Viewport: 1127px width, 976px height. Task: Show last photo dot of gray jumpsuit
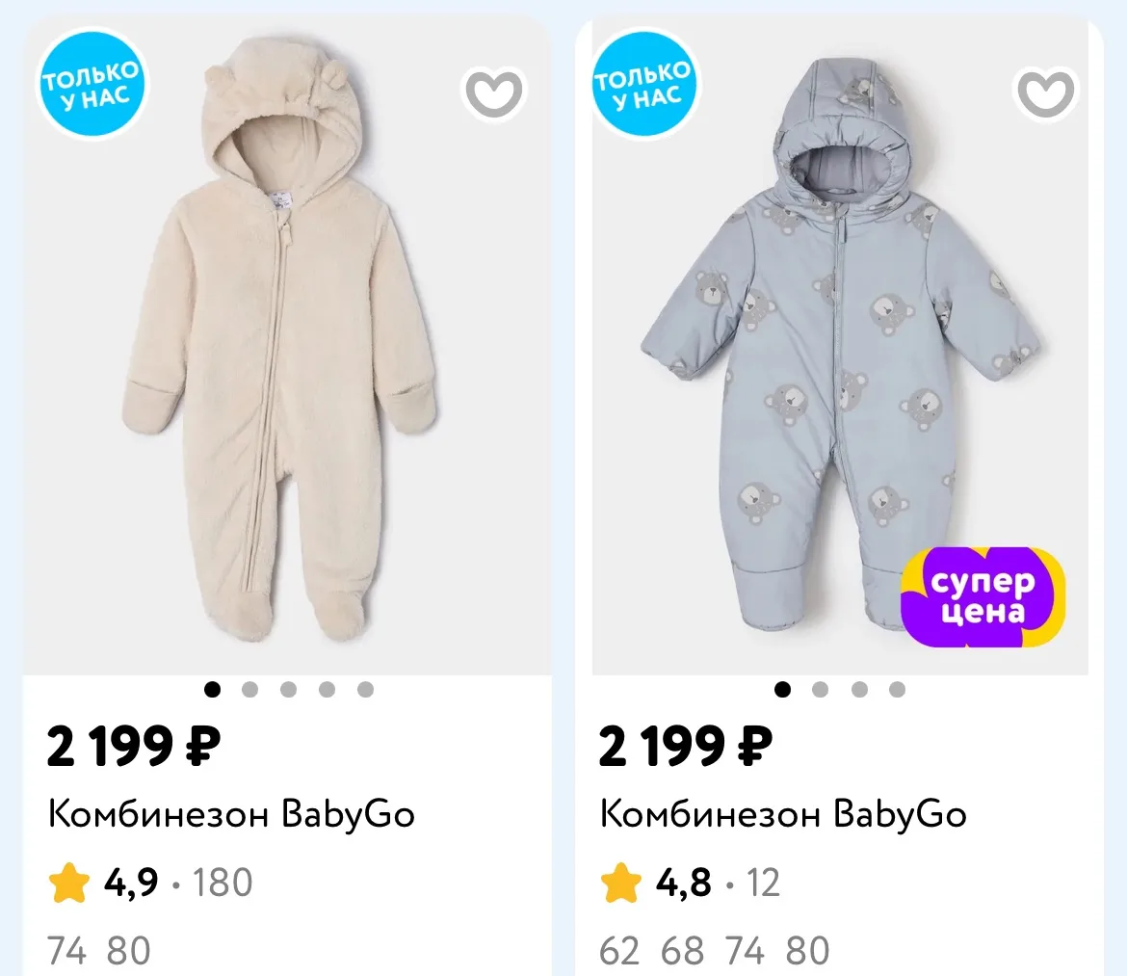click(897, 690)
